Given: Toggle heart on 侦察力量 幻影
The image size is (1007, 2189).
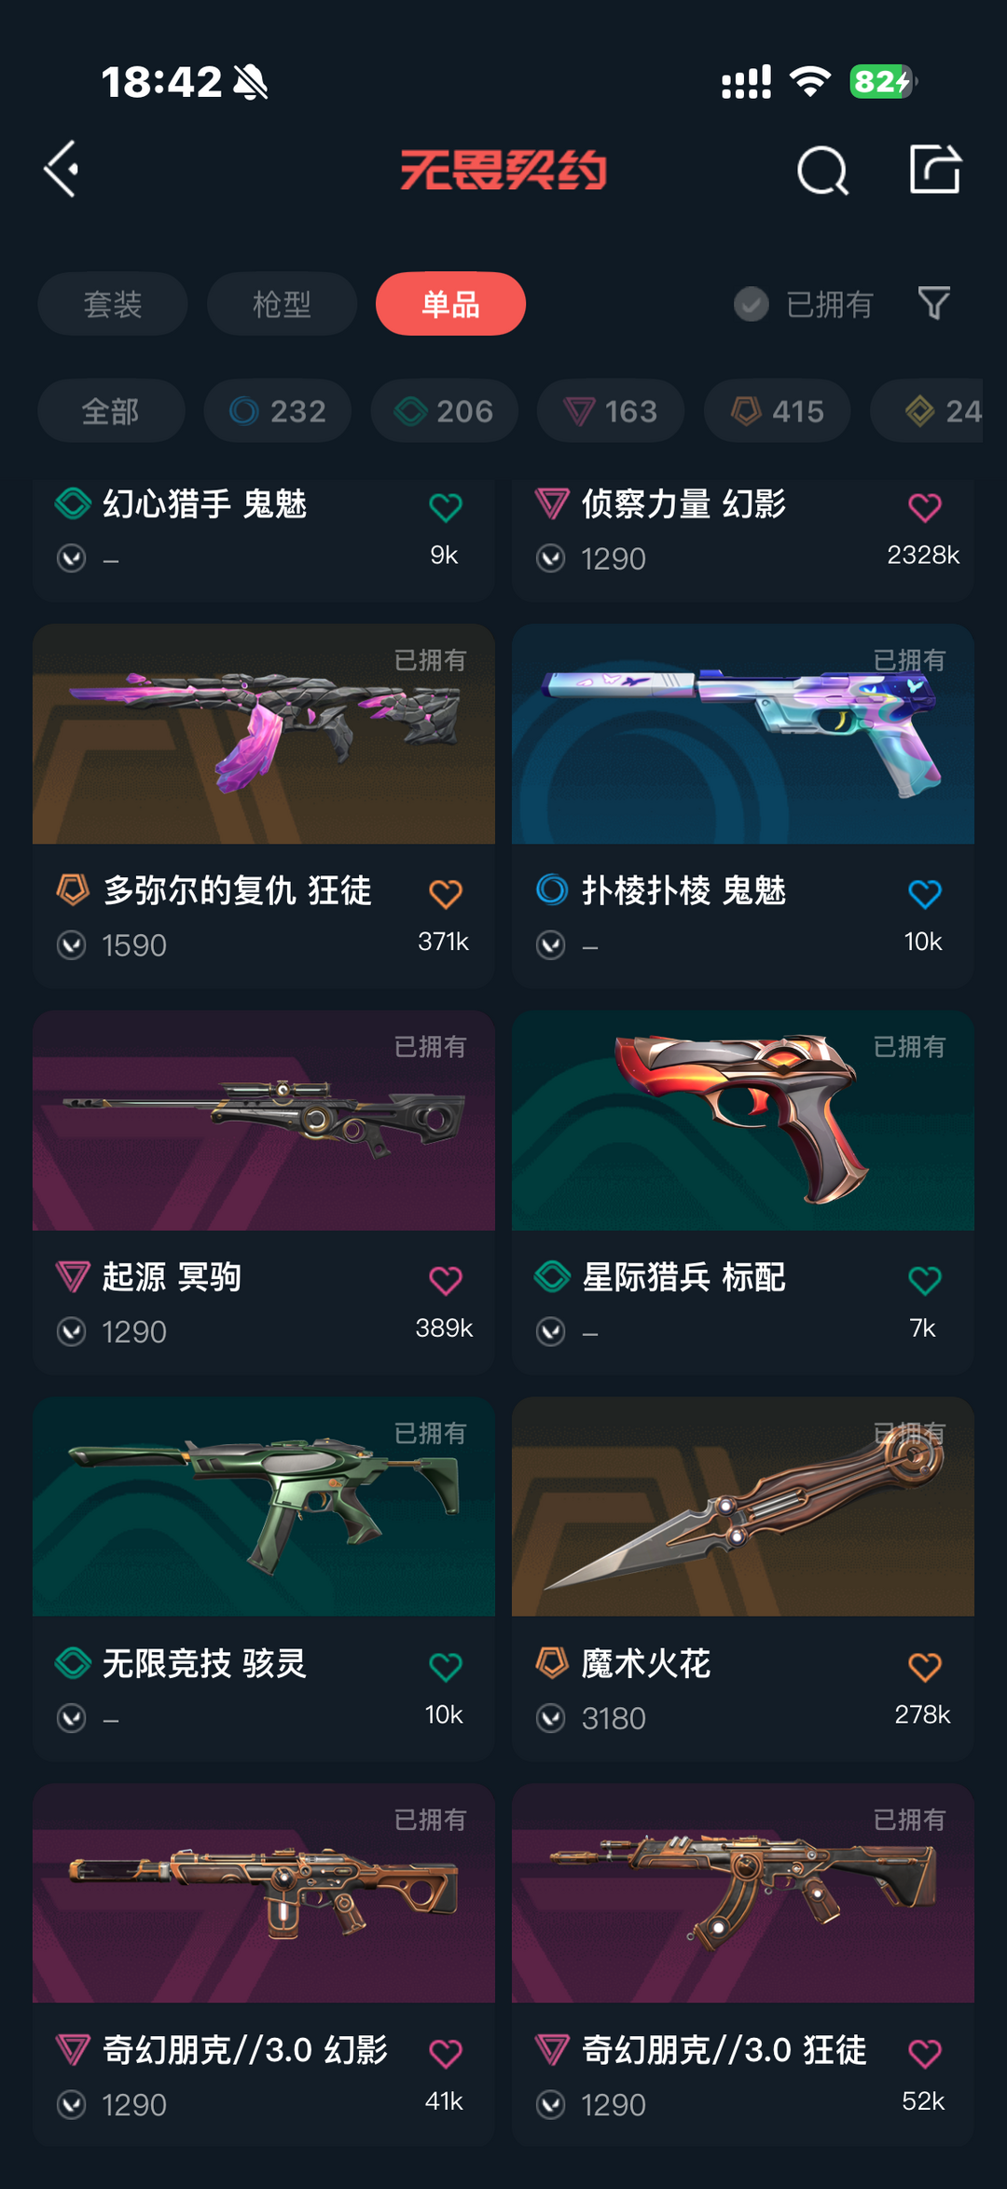Looking at the screenshot, I should (925, 507).
